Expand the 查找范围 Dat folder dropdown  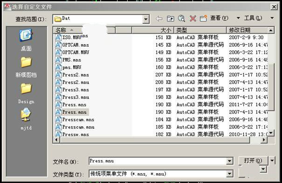(146, 19)
